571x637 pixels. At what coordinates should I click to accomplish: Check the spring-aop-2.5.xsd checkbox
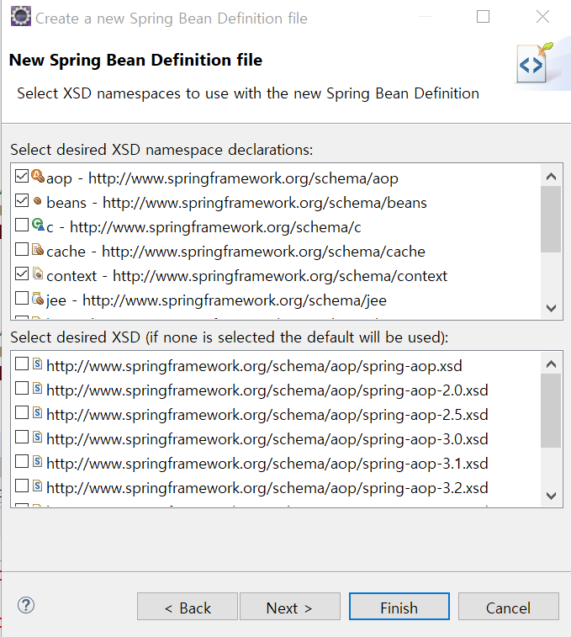click(22, 412)
